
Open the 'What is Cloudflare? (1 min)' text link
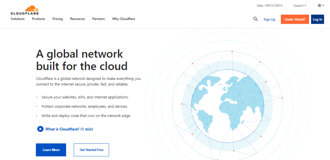69,129
